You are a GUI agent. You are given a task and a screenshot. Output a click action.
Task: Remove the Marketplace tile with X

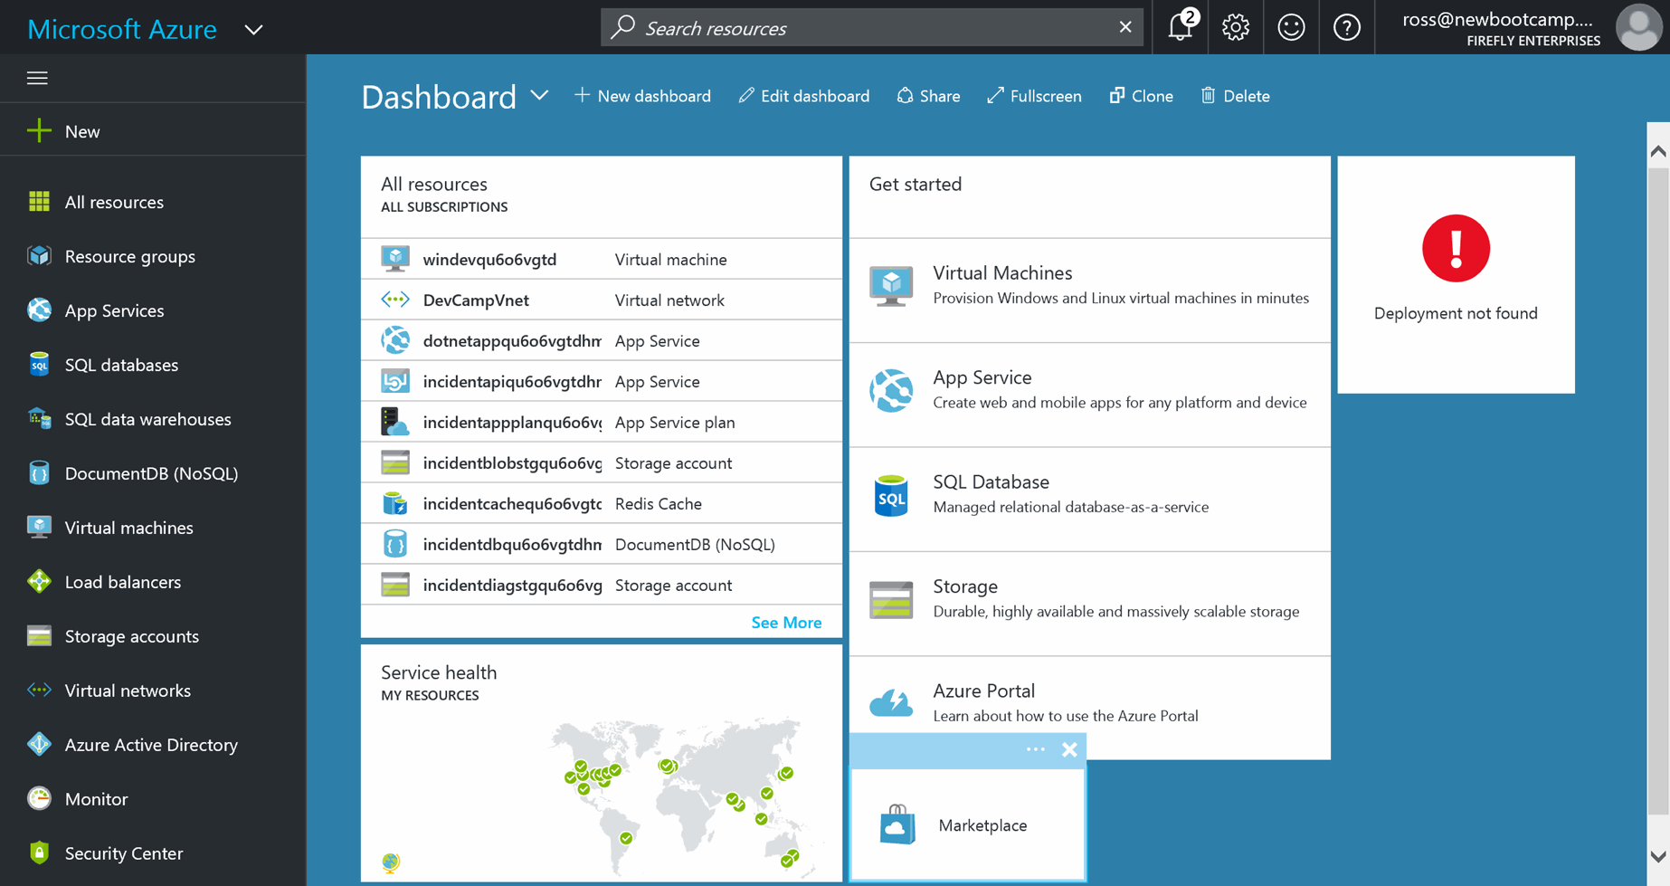[1069, 749]
